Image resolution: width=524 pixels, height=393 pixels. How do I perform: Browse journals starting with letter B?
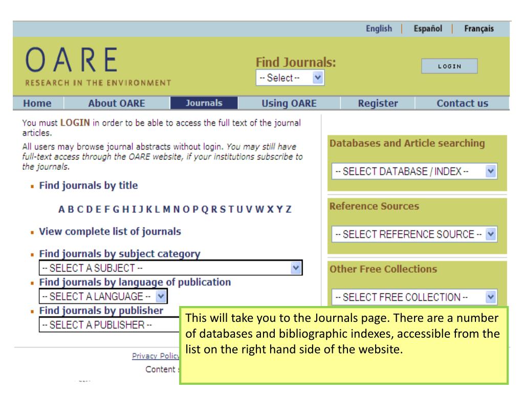tap(71, 209)
